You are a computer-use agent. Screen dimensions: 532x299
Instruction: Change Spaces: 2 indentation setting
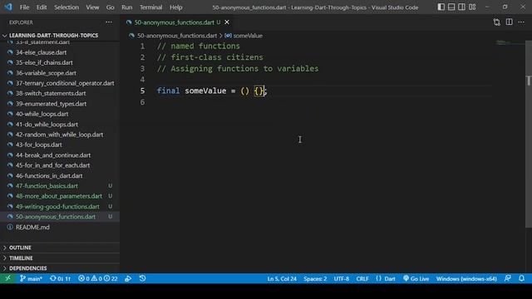[315, 279]
